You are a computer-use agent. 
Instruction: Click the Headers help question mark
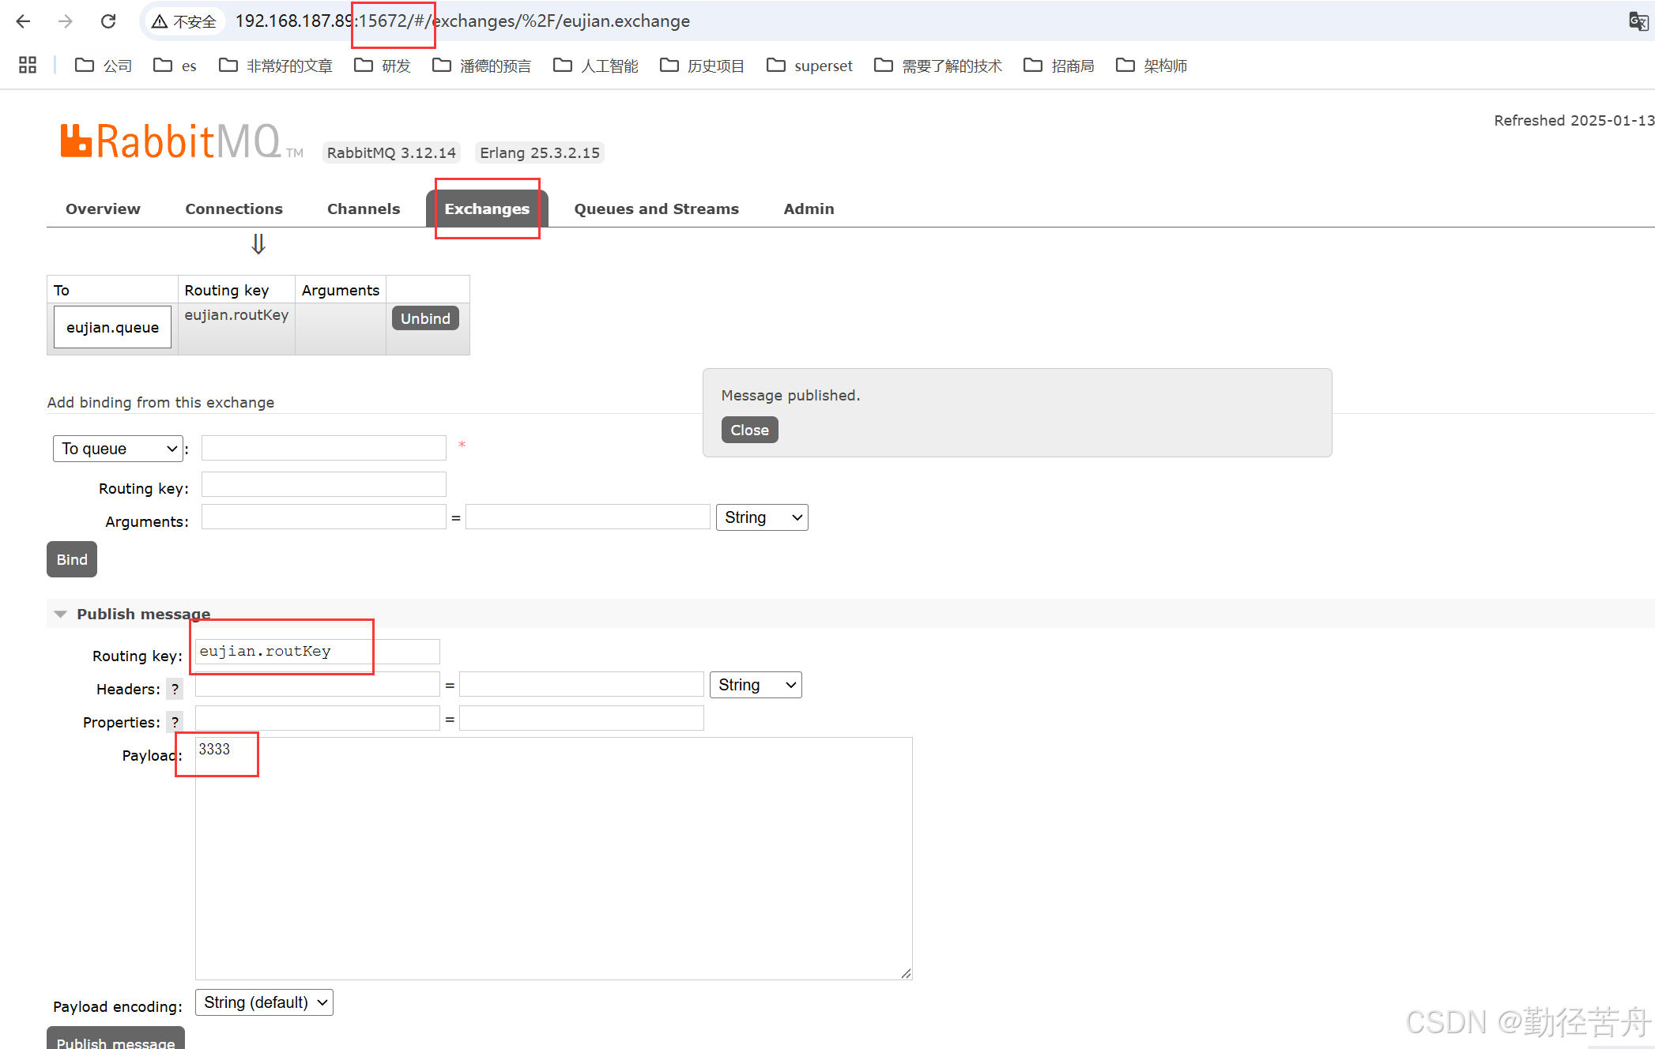click(175, 689)
